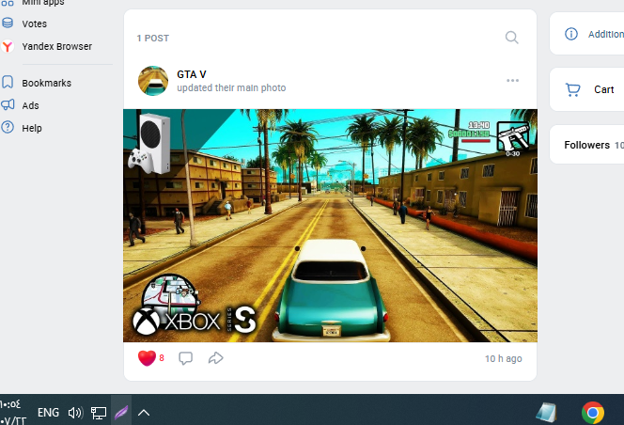Open Bookmarks in the sidebar
This screenshot has width=624, height=425.
(x=47, y=83)
